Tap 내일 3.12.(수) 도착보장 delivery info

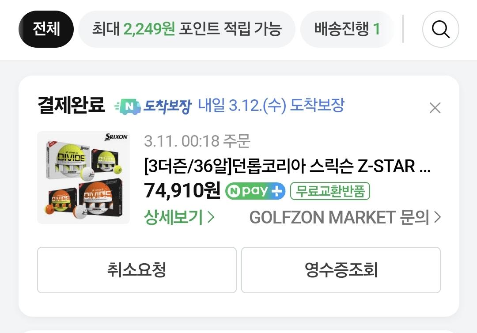pyautogui.click(x=271, y=106)
